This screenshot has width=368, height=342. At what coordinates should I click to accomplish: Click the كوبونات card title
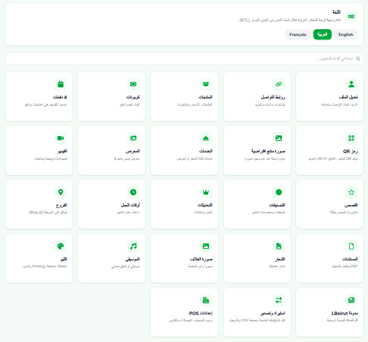(133, 97)
